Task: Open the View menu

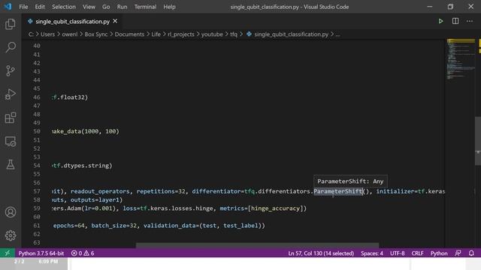Action: click(89, 7)
